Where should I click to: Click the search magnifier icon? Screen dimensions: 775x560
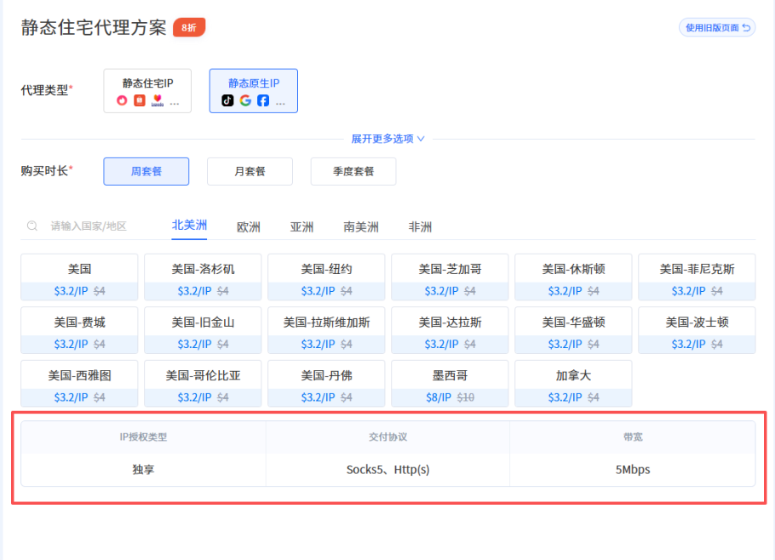point(32,226)
